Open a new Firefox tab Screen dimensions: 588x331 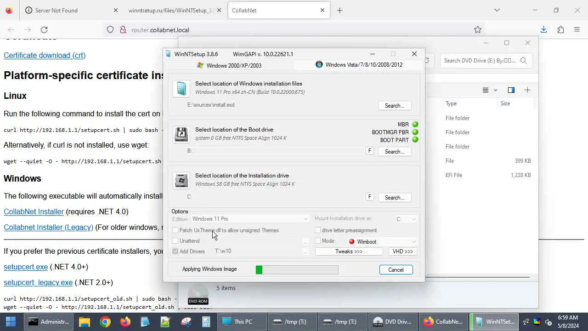pos(339,10)
